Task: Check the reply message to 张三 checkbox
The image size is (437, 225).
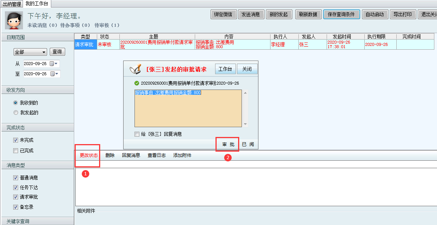Action: tap(137, 134)
